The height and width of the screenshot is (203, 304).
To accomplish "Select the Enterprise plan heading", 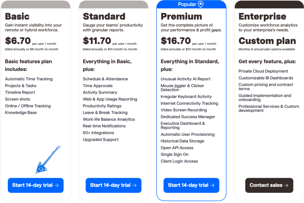I will pos(262,16).
